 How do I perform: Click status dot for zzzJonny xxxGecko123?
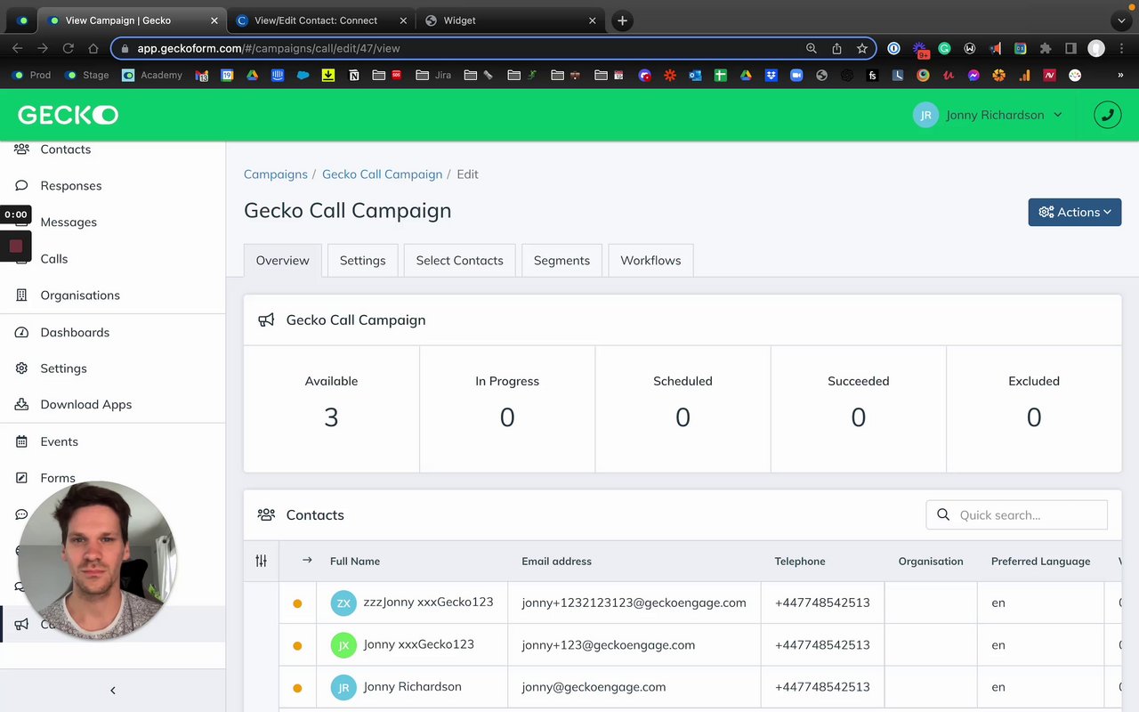(297, 603)
